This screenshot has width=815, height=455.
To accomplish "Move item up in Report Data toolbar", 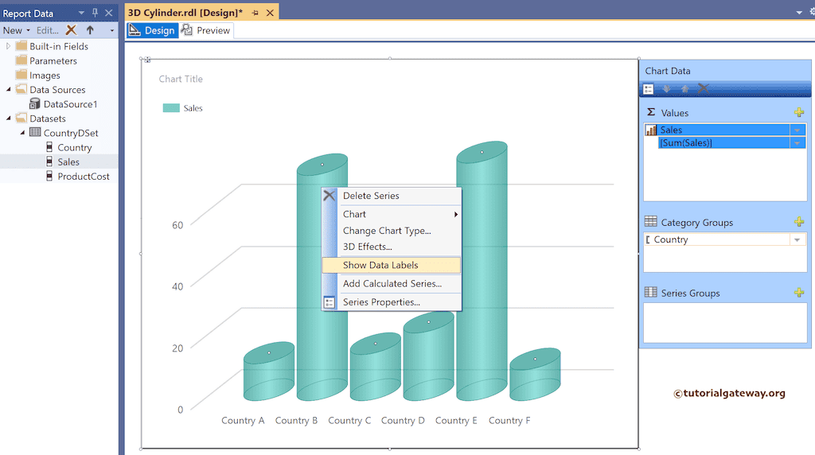I will (90, 30).
